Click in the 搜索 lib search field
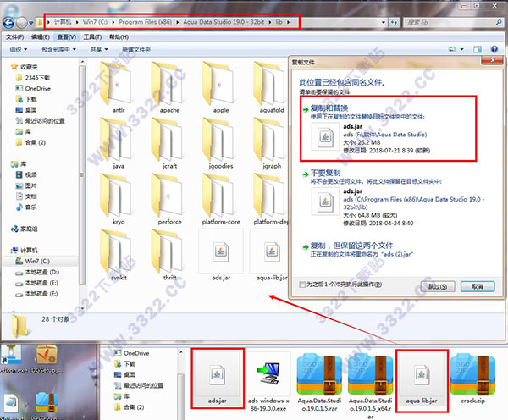Screen dimensions: 508x420 454,22
